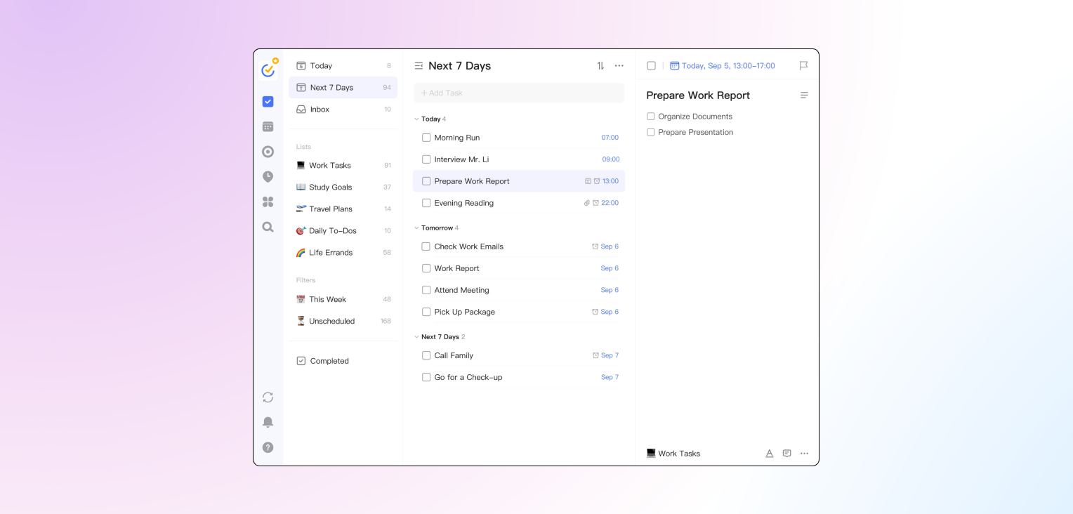Open the list header more options menu
Viewport: 1073px width, 514px height.
pyautogui.click(x=619, y=66)
